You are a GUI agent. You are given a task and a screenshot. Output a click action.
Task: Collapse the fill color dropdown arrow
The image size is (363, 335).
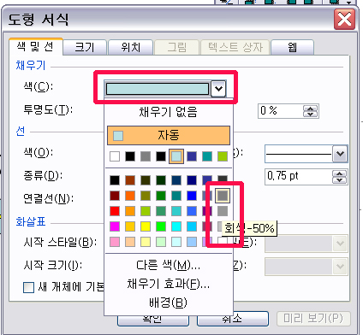click(x=218, y=89)
